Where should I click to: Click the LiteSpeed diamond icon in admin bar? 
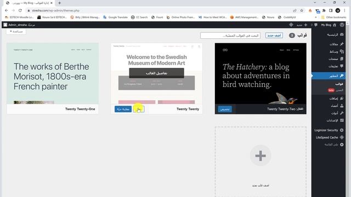click(291, 25)
